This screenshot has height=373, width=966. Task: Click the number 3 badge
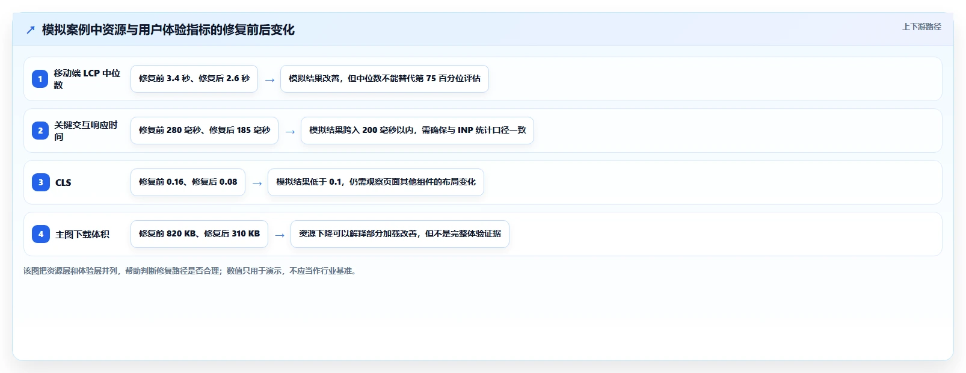point(40,182)
